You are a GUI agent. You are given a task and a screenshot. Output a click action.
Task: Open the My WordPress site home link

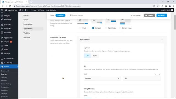pyautogui.click(x=11, y=10)
